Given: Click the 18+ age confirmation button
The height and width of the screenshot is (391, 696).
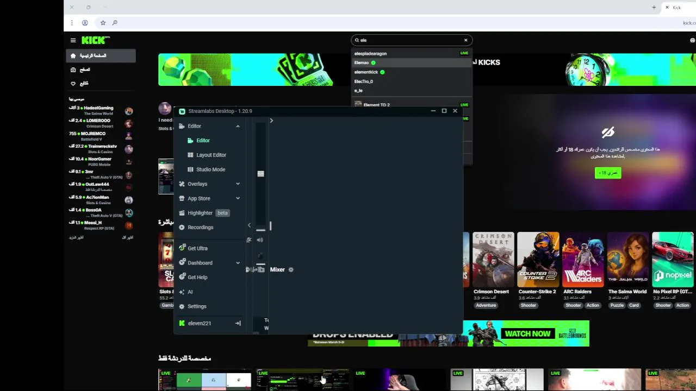Looking at the screenshot, I should pos(608,173).
